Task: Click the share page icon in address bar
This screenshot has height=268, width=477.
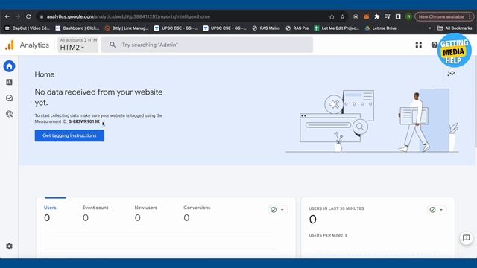Action: coord(332,16)
